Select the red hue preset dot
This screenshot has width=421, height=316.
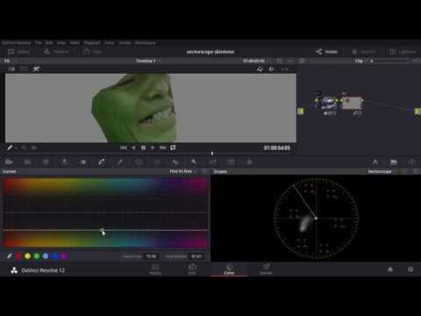pos(18,256)
